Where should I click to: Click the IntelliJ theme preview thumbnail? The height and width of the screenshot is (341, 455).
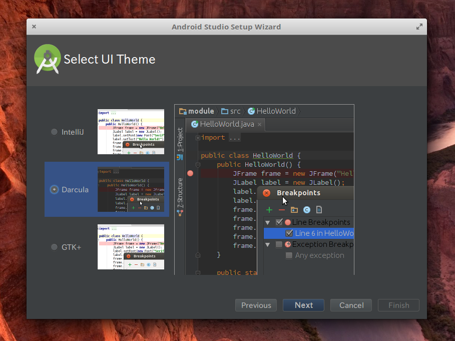(131, 132)
